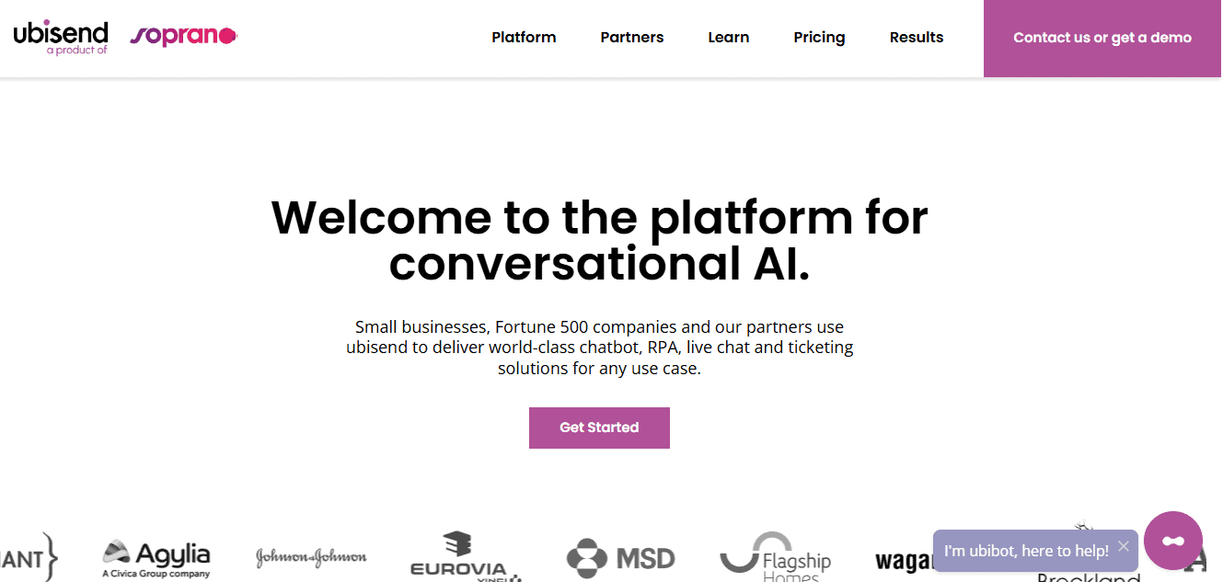Click the ubisend logo

tap(61, 37)
